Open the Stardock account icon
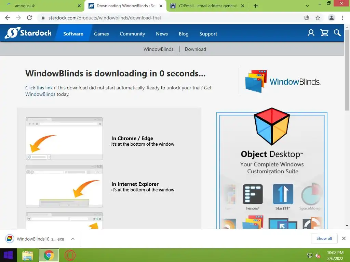Screen dimensions: 350x262 click(311, 33)
